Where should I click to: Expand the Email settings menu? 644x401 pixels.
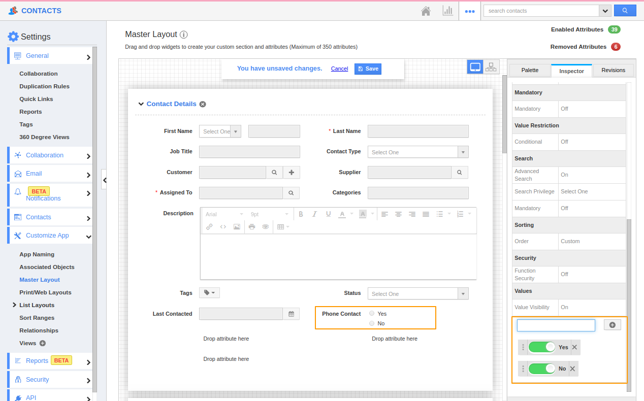tap(50, 174)
